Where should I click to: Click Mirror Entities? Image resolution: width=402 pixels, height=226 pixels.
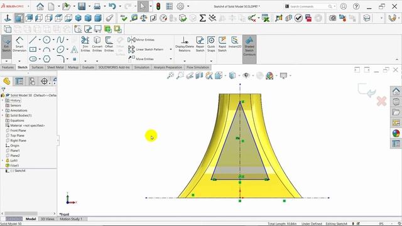(141, 40)
